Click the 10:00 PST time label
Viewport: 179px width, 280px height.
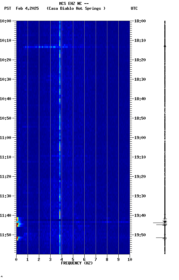pyautogui.click(x=6, y=21)
